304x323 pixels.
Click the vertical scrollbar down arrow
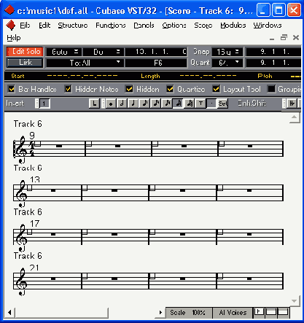(x=295, y=301)
